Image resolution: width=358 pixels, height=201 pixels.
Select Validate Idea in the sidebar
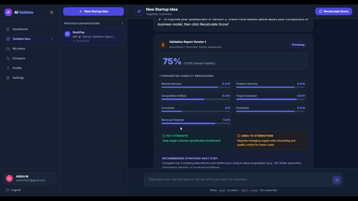[30, 39]
